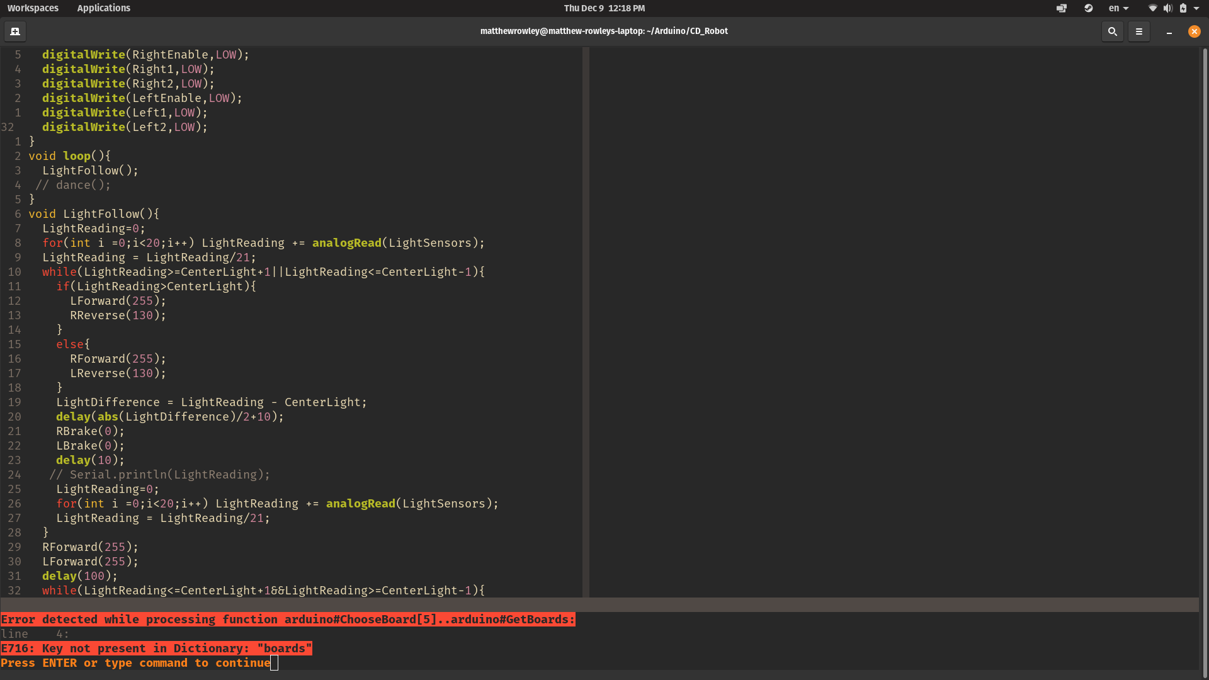Viewport: 1209px width, 680px height.
Task: Click the 'LightDifference = LightReading - CenterLight;' line
Action: point(212,402)
